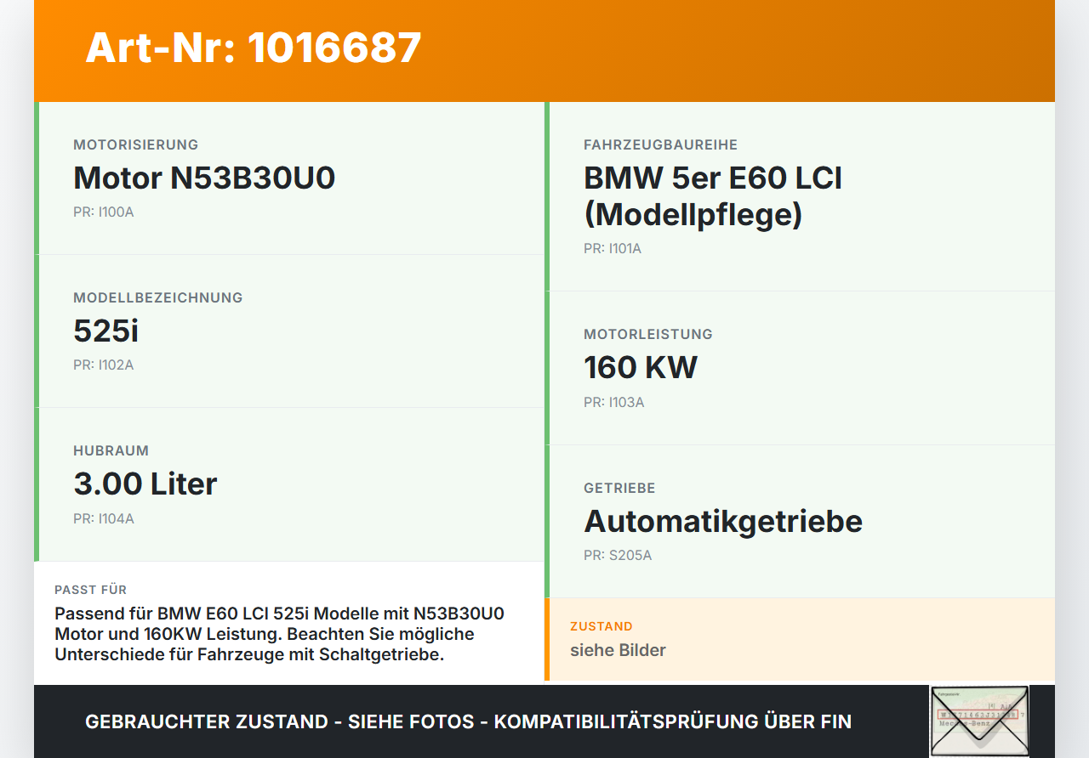Click the FAHRZEUGBAUREIHE label

661,145
